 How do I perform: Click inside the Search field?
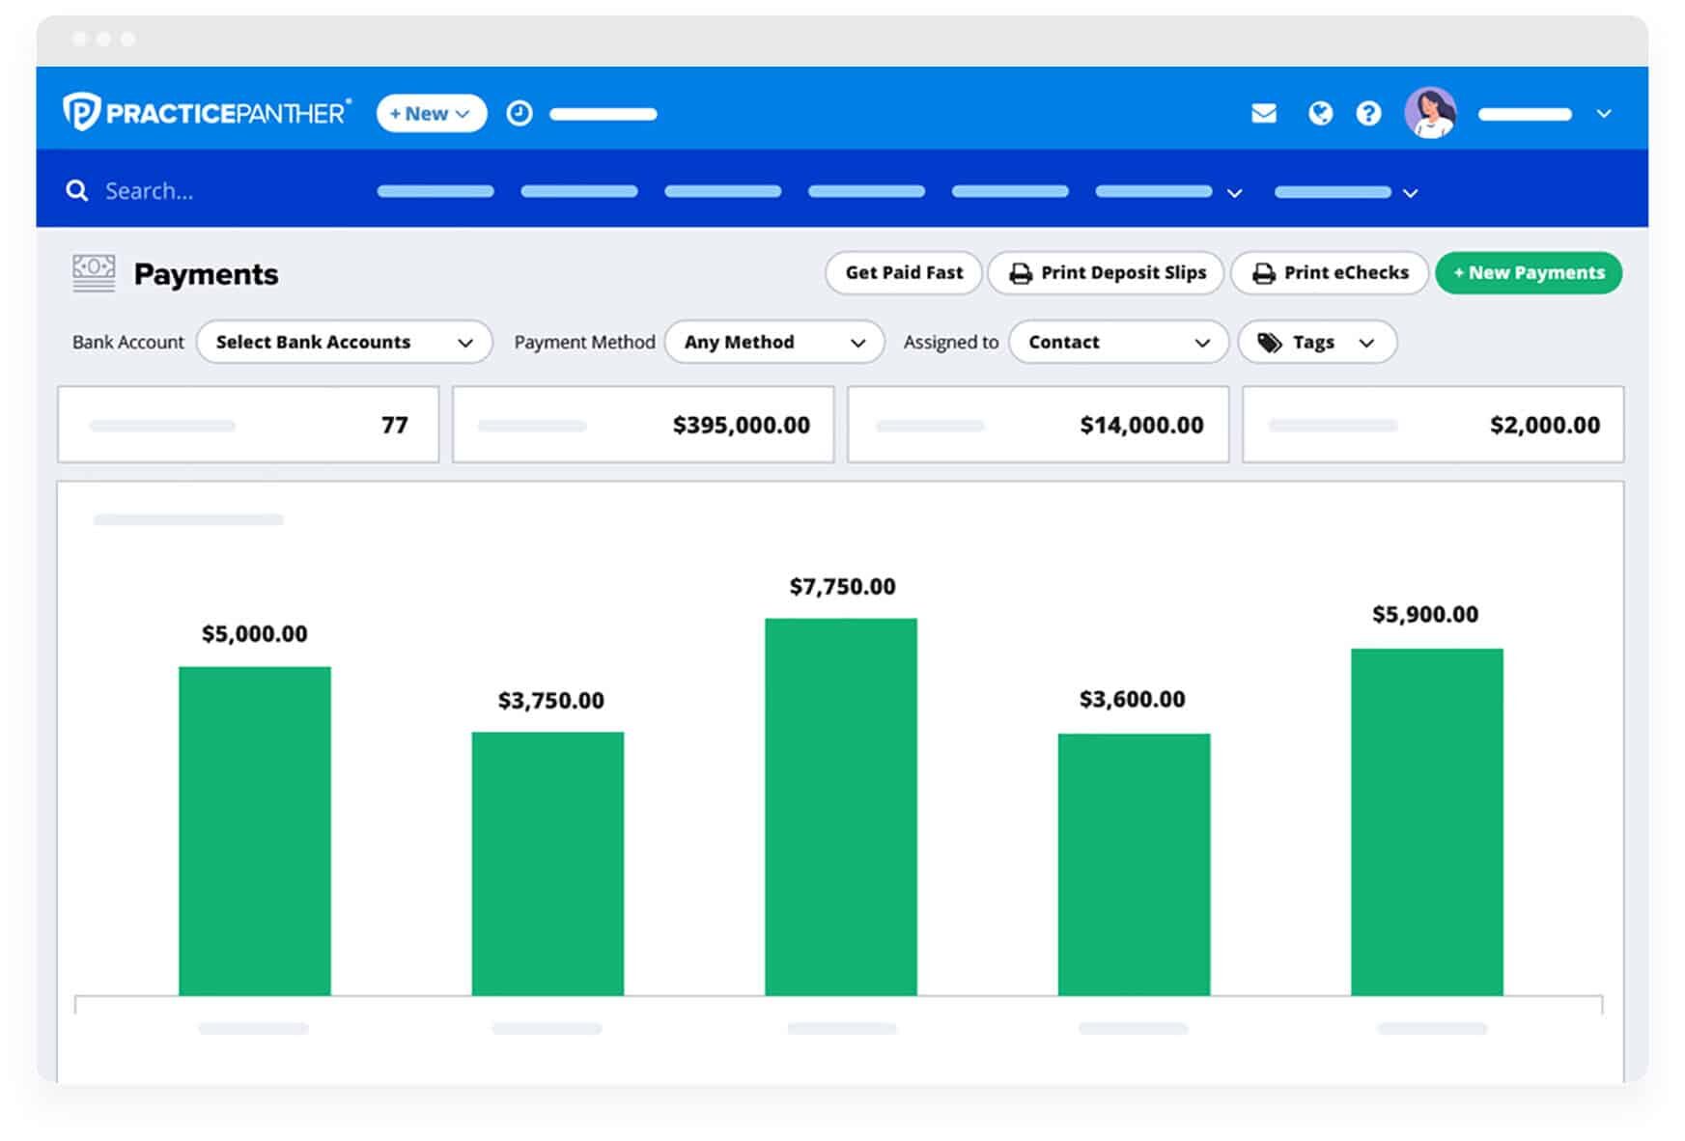[193, 190]
